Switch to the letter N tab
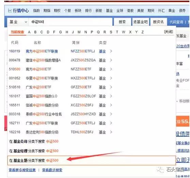The image size is (190, 178). pyautogui.click(x=85, y=32)
